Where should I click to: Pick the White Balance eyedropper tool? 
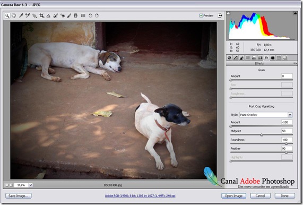pyautogui.click(x=21, y=15)
